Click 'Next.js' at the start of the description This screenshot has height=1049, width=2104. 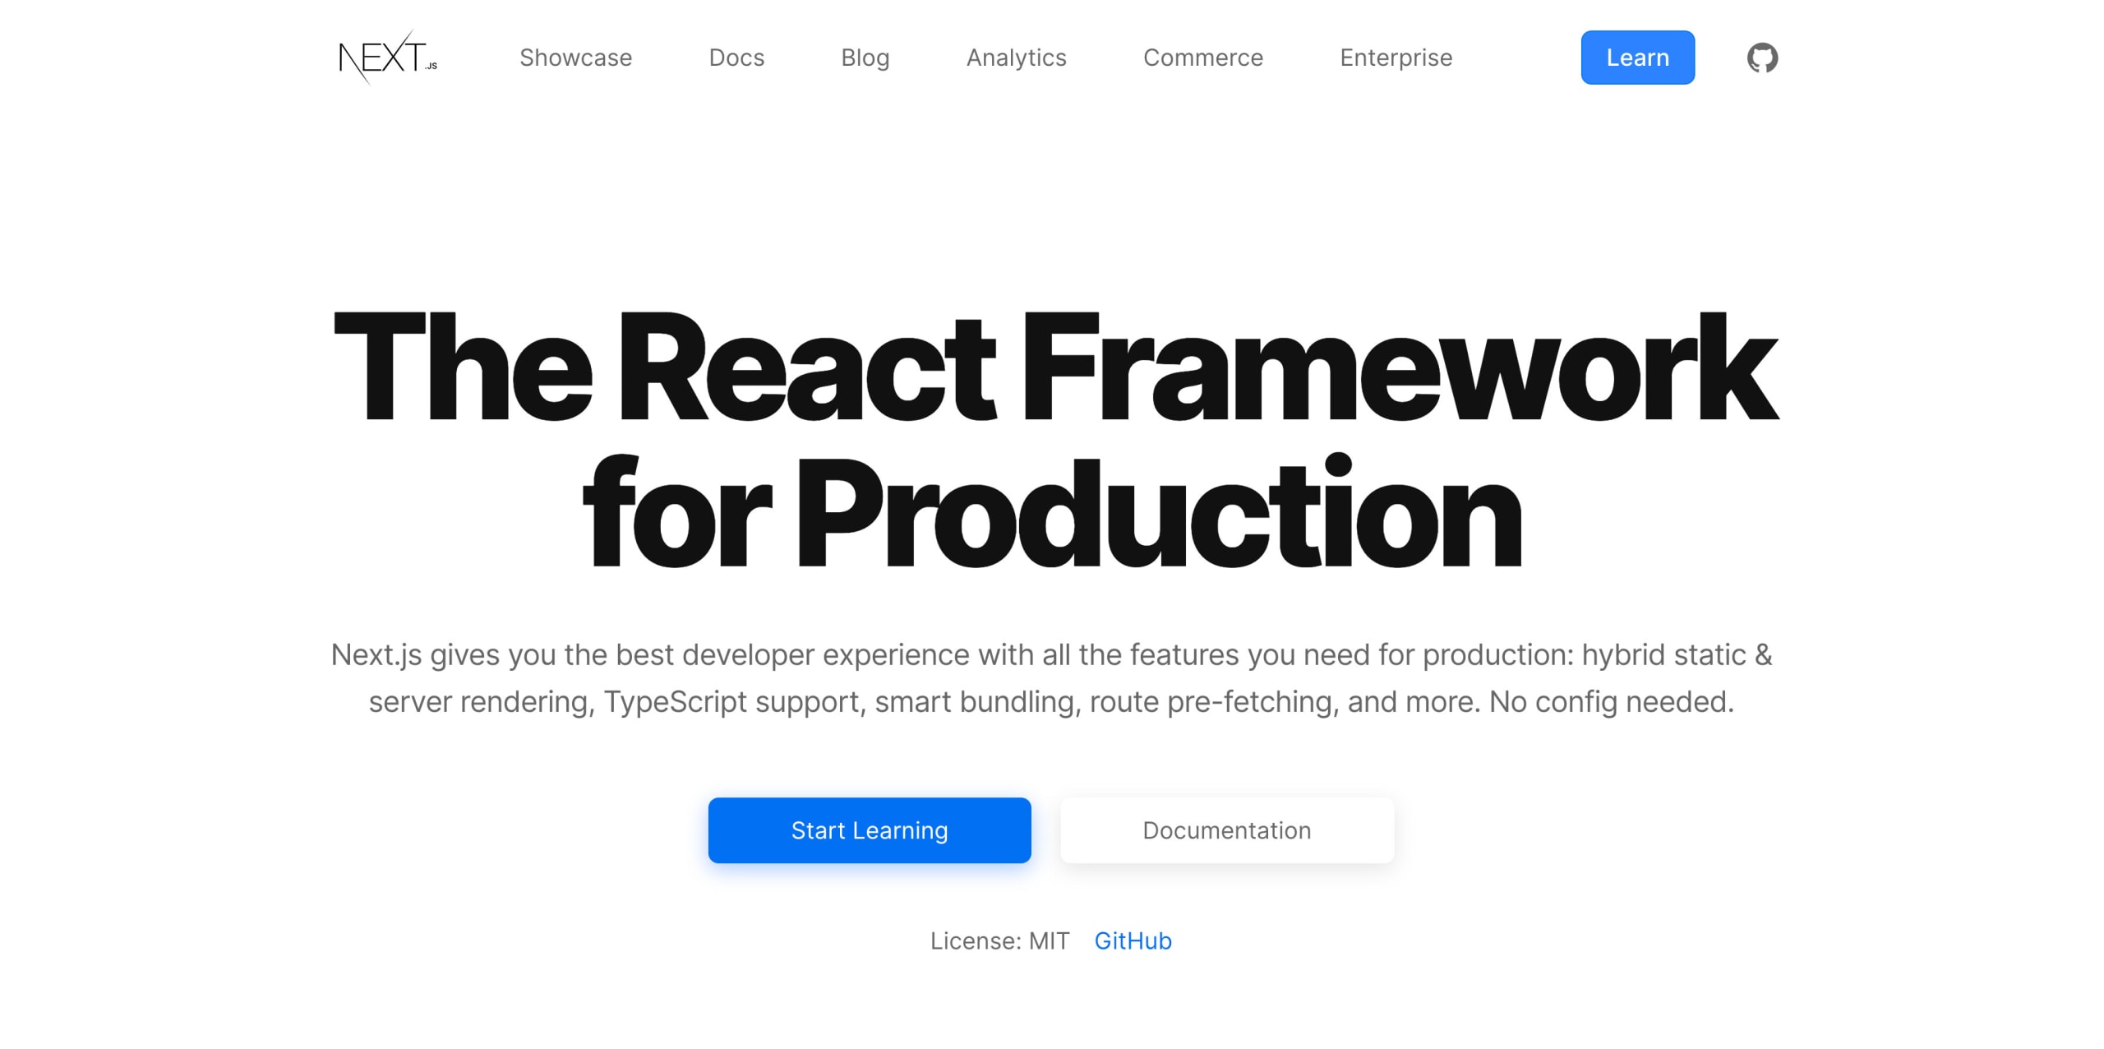376,655
